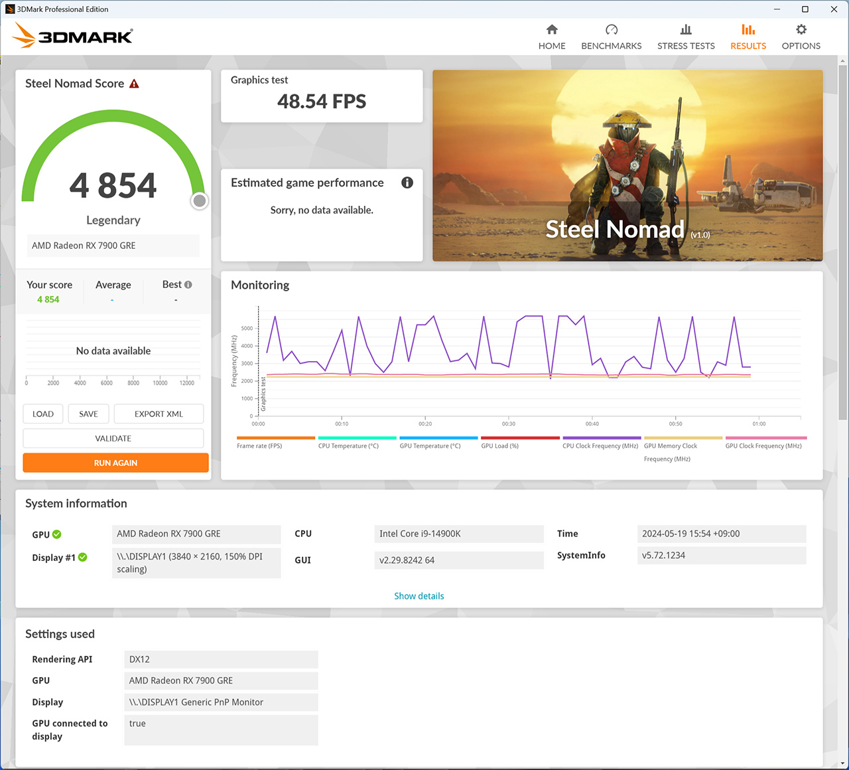849x770 pixels.
Task: Click the Steel Nomad benchmark thumbnail
Action: pyautogui.click(x=627, y=166)
